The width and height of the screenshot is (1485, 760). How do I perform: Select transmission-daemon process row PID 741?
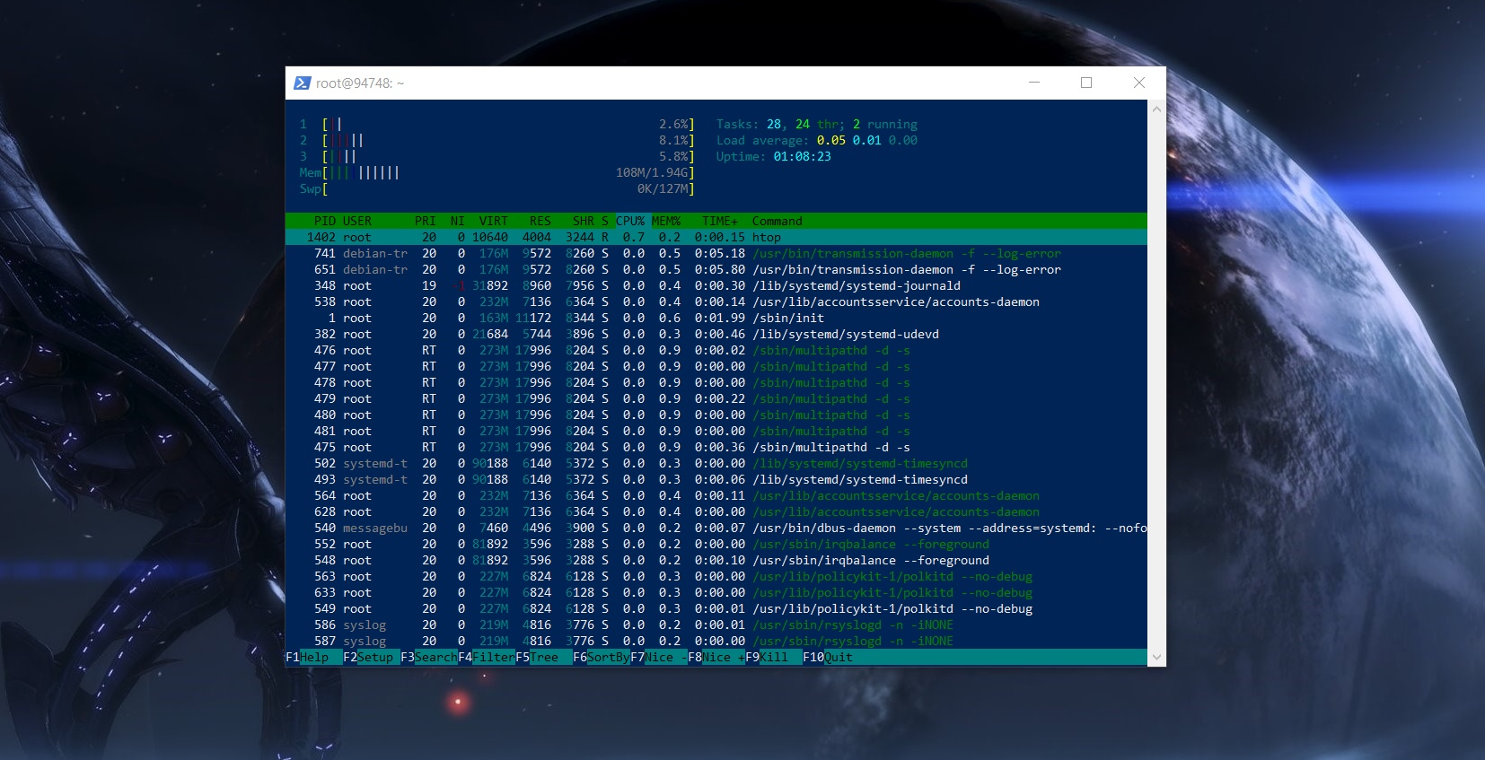[716, 253]
